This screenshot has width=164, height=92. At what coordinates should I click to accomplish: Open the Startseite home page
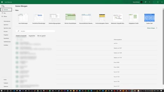tap(6, 10)
